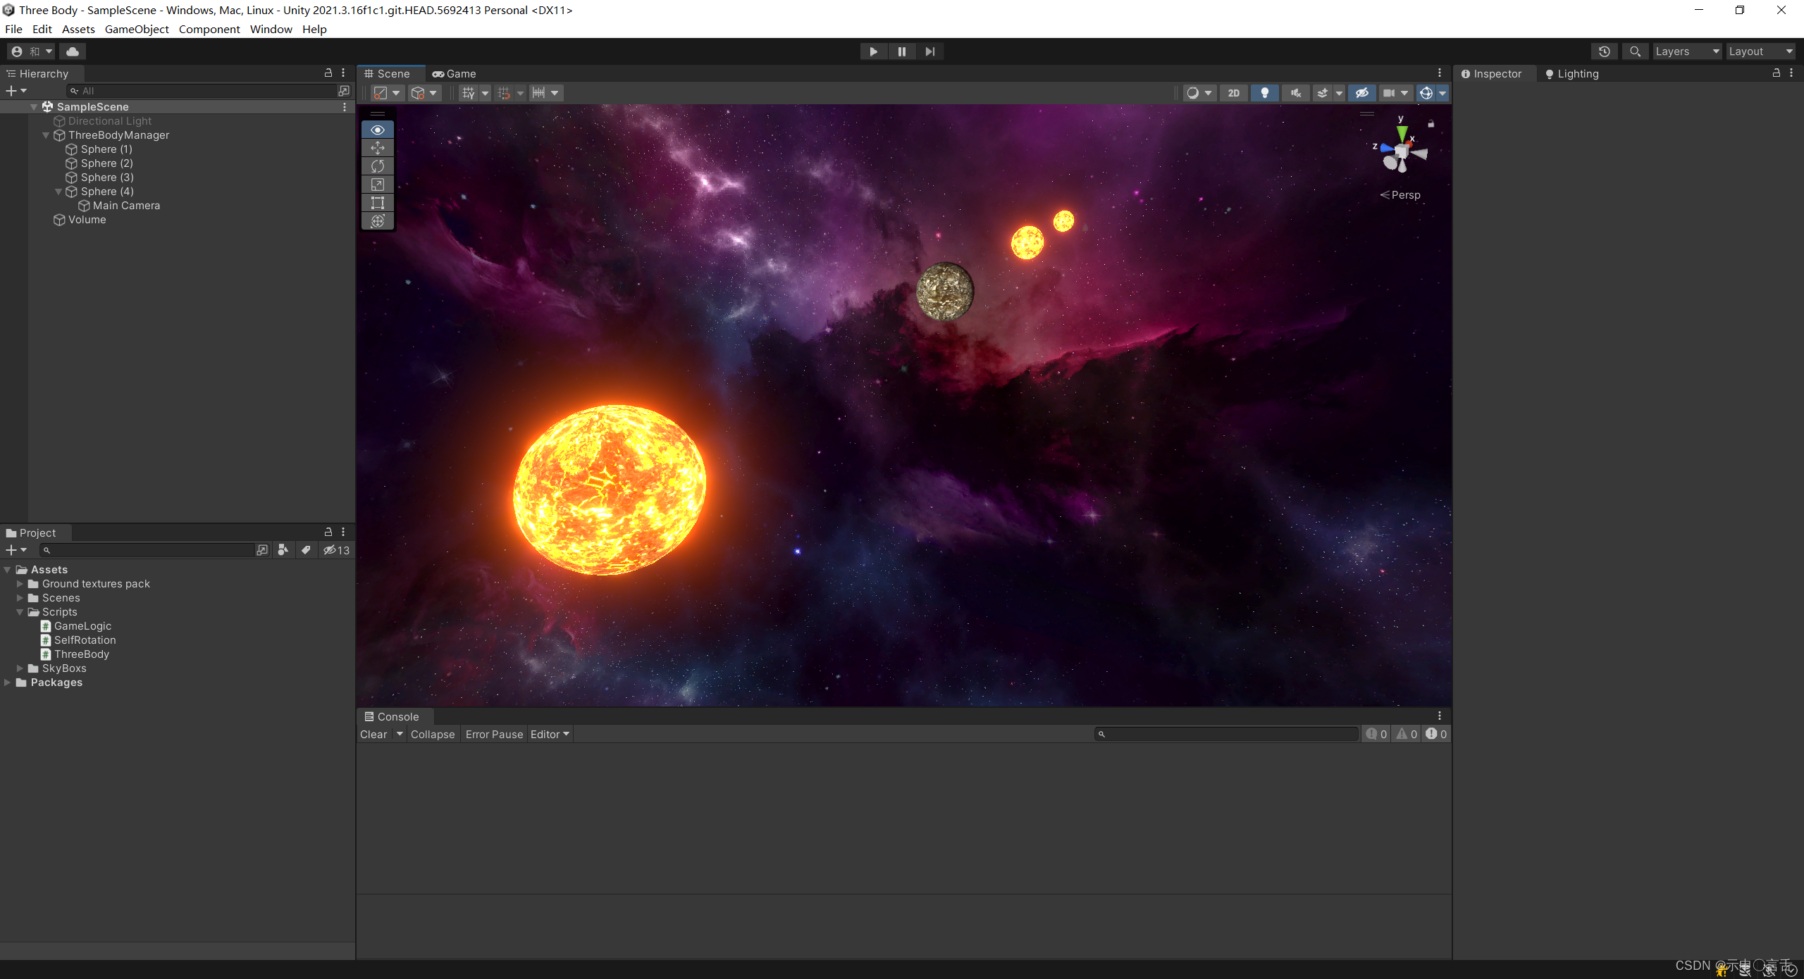Select the Rect tool in Scene overlay
This screenshot has height=979, width=1804.
pyautogui.click(x=378, y=203)
